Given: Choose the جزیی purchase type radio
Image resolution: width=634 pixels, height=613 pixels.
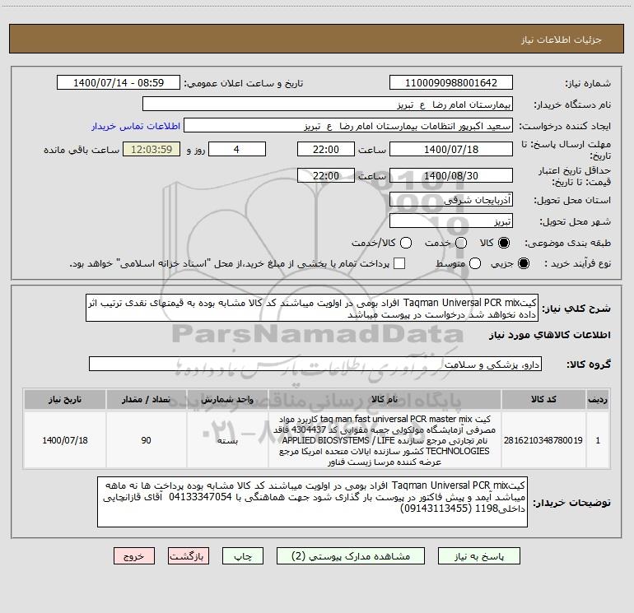Looking at the screenshot, I should point(523,263).
